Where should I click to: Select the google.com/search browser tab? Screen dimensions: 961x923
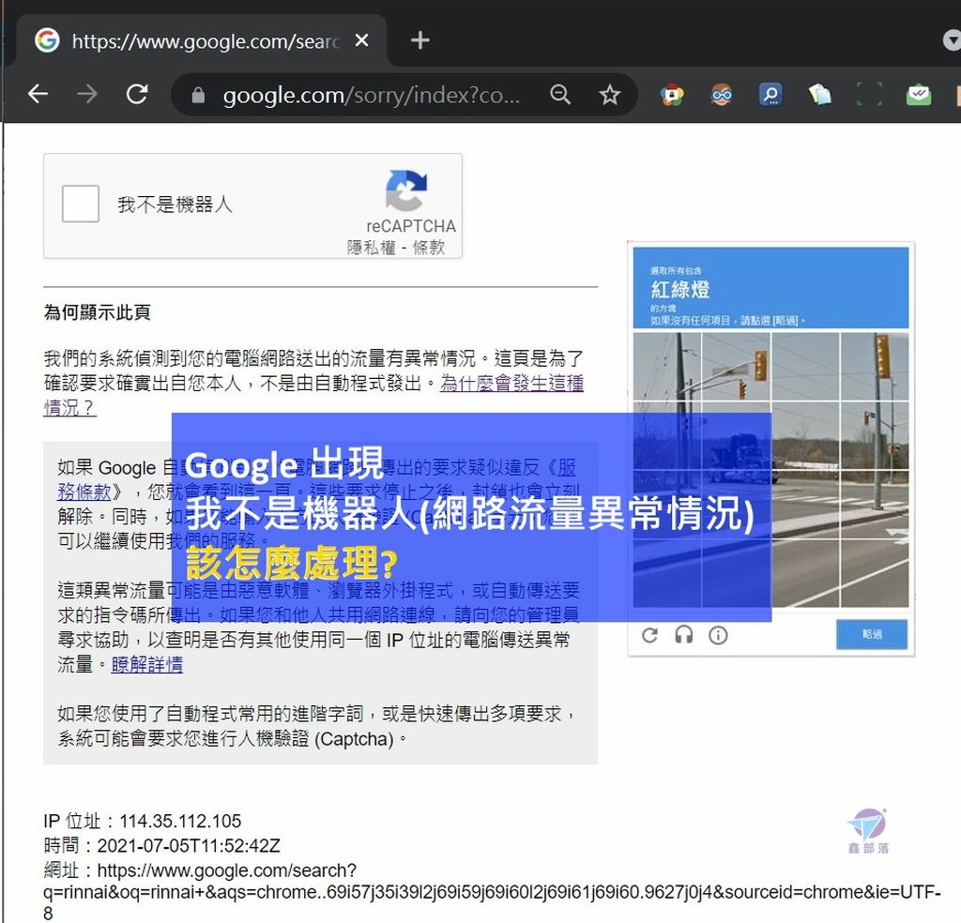(203, 40)
